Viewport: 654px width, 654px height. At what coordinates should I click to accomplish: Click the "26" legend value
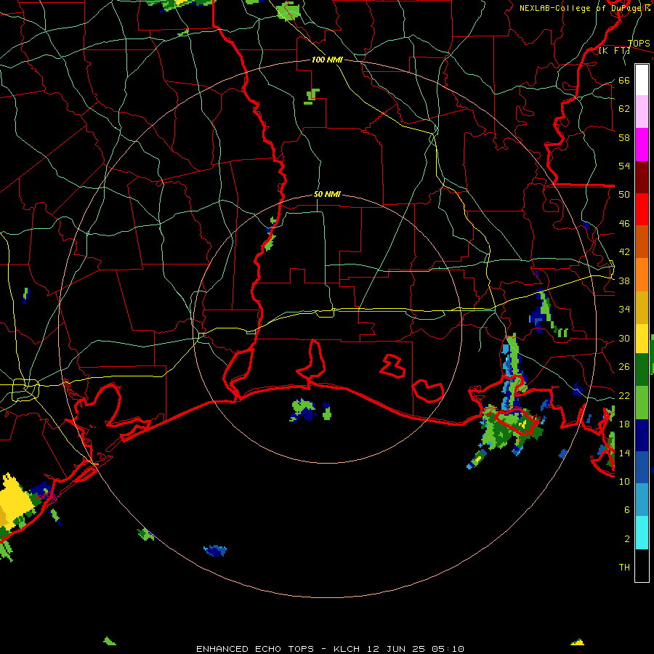tap(624, 367)
